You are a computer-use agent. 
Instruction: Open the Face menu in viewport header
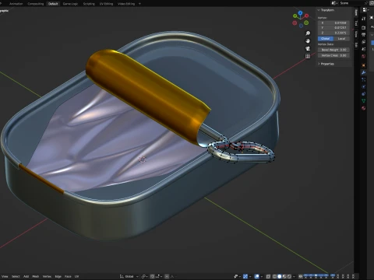click(68, 276)
